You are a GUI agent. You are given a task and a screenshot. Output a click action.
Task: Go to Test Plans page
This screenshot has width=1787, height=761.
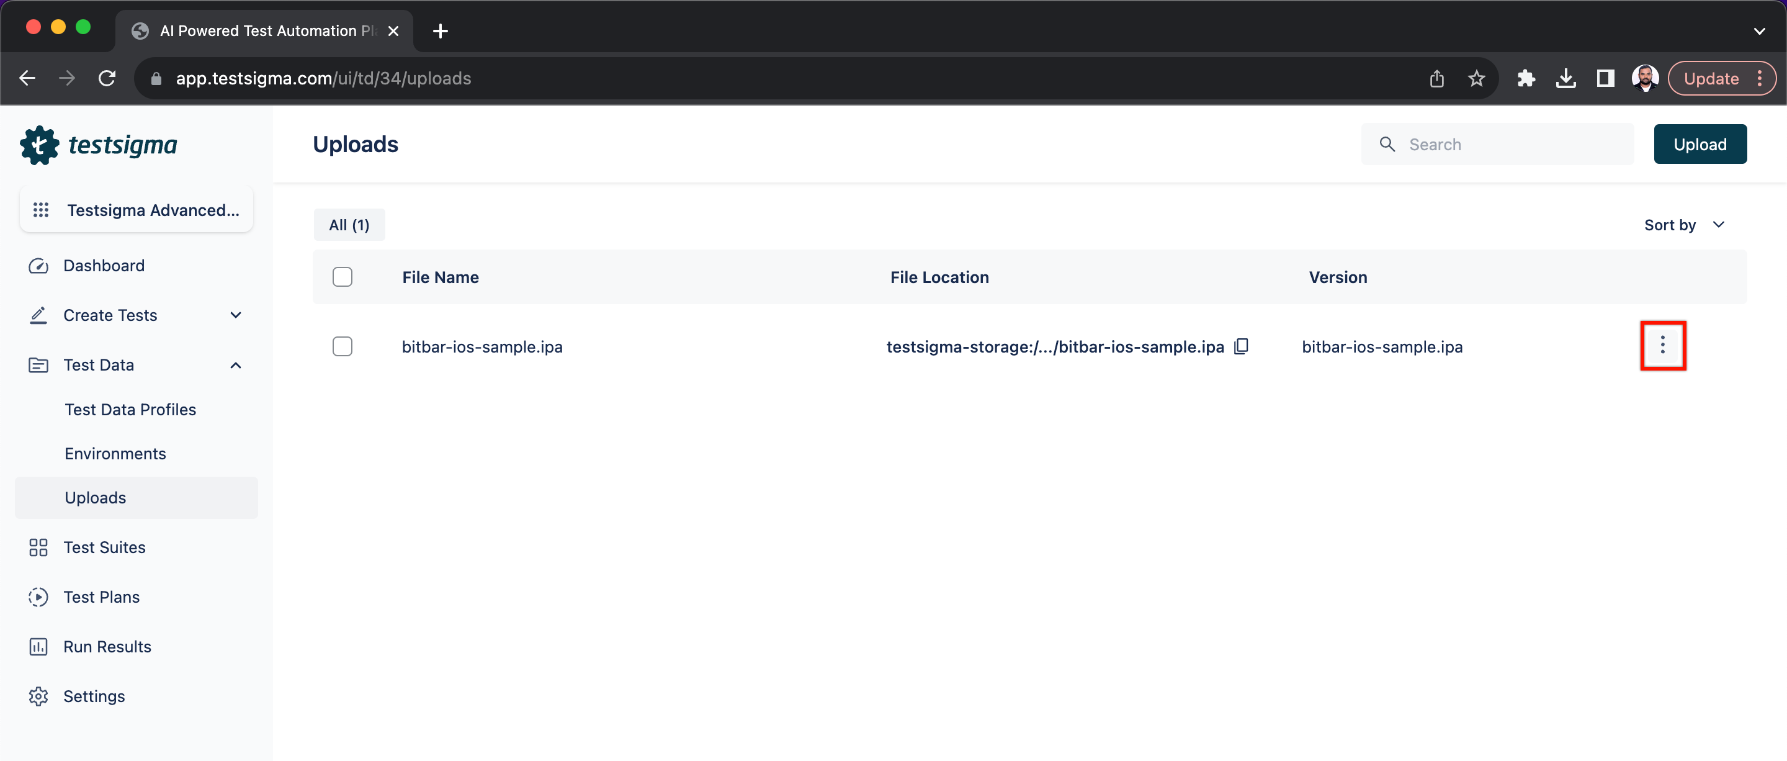101,597
